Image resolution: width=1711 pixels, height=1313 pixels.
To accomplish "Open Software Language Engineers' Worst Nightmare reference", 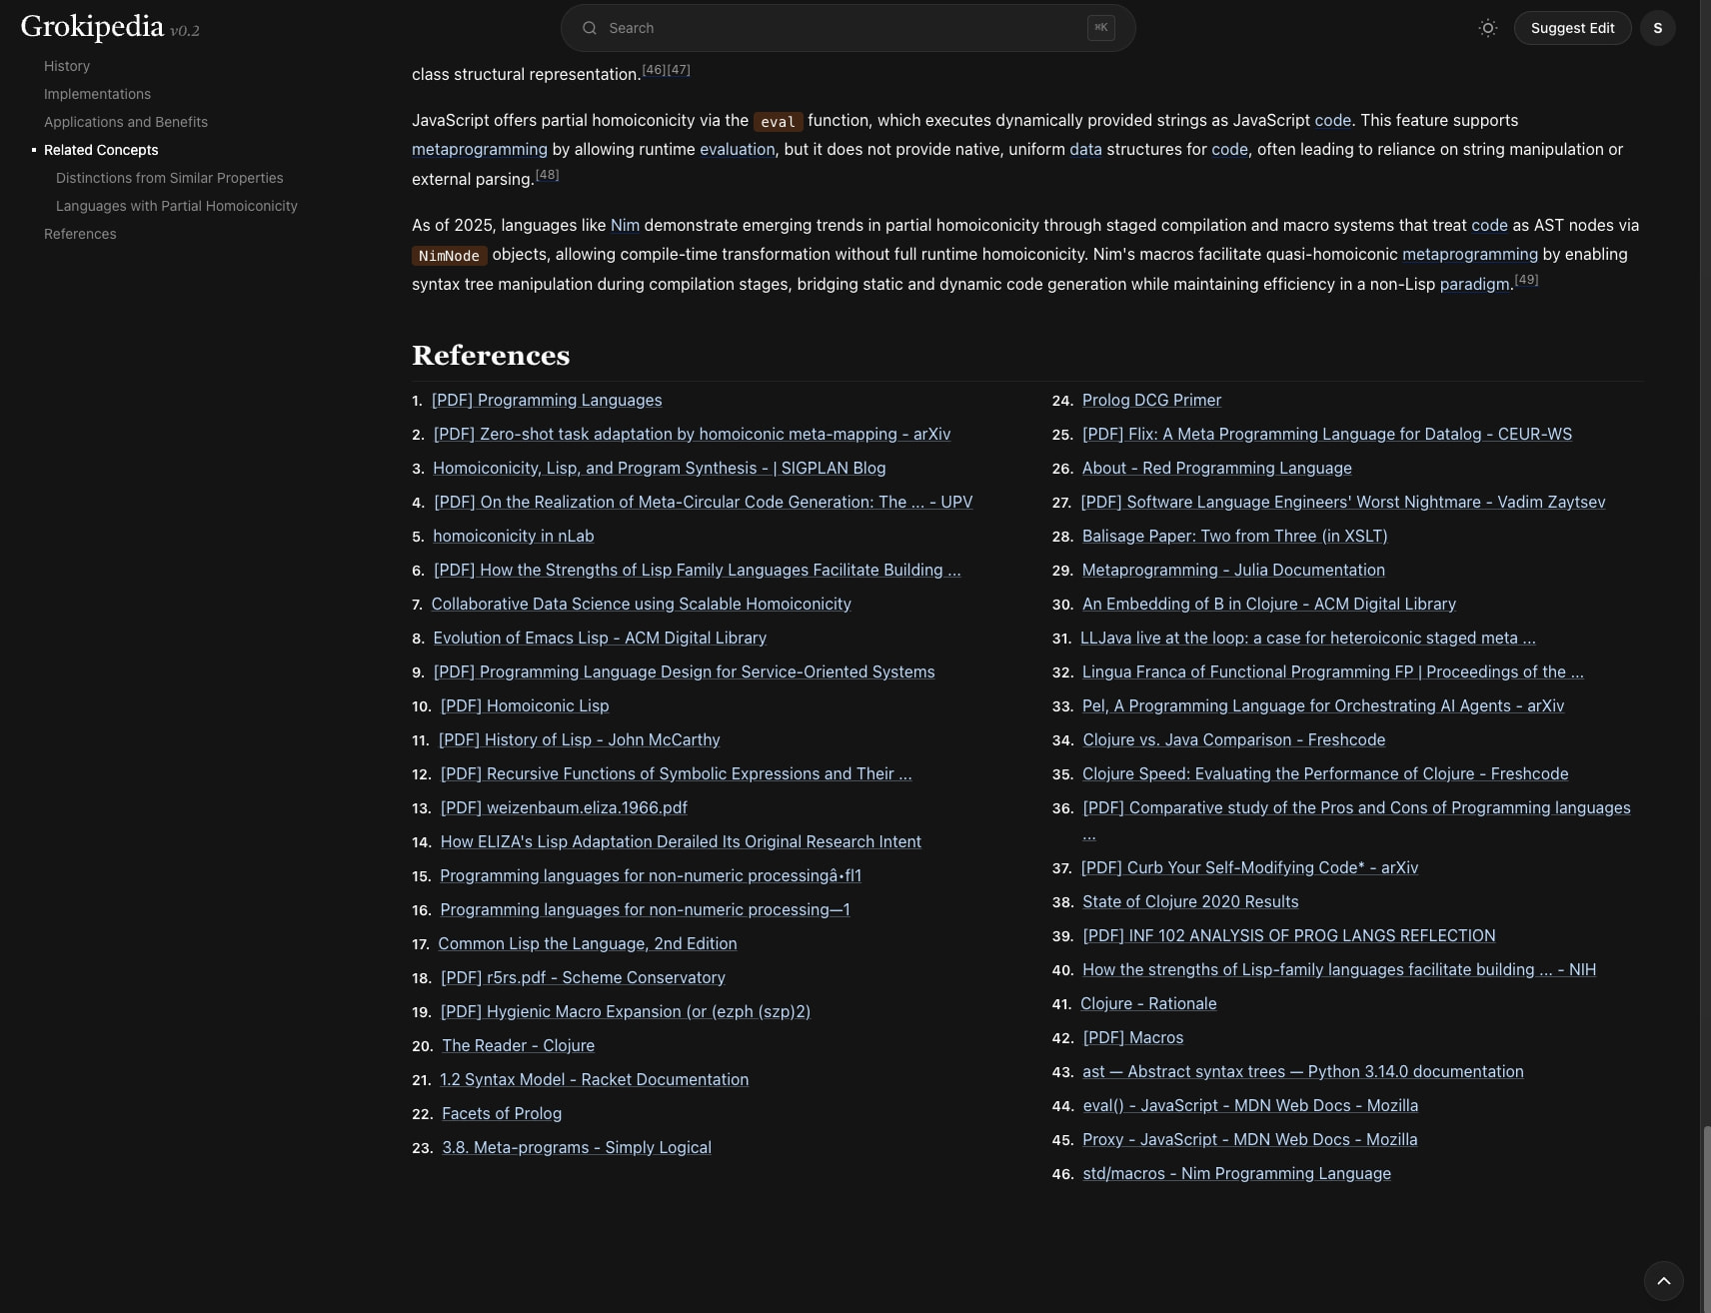I will [1343, 502].
